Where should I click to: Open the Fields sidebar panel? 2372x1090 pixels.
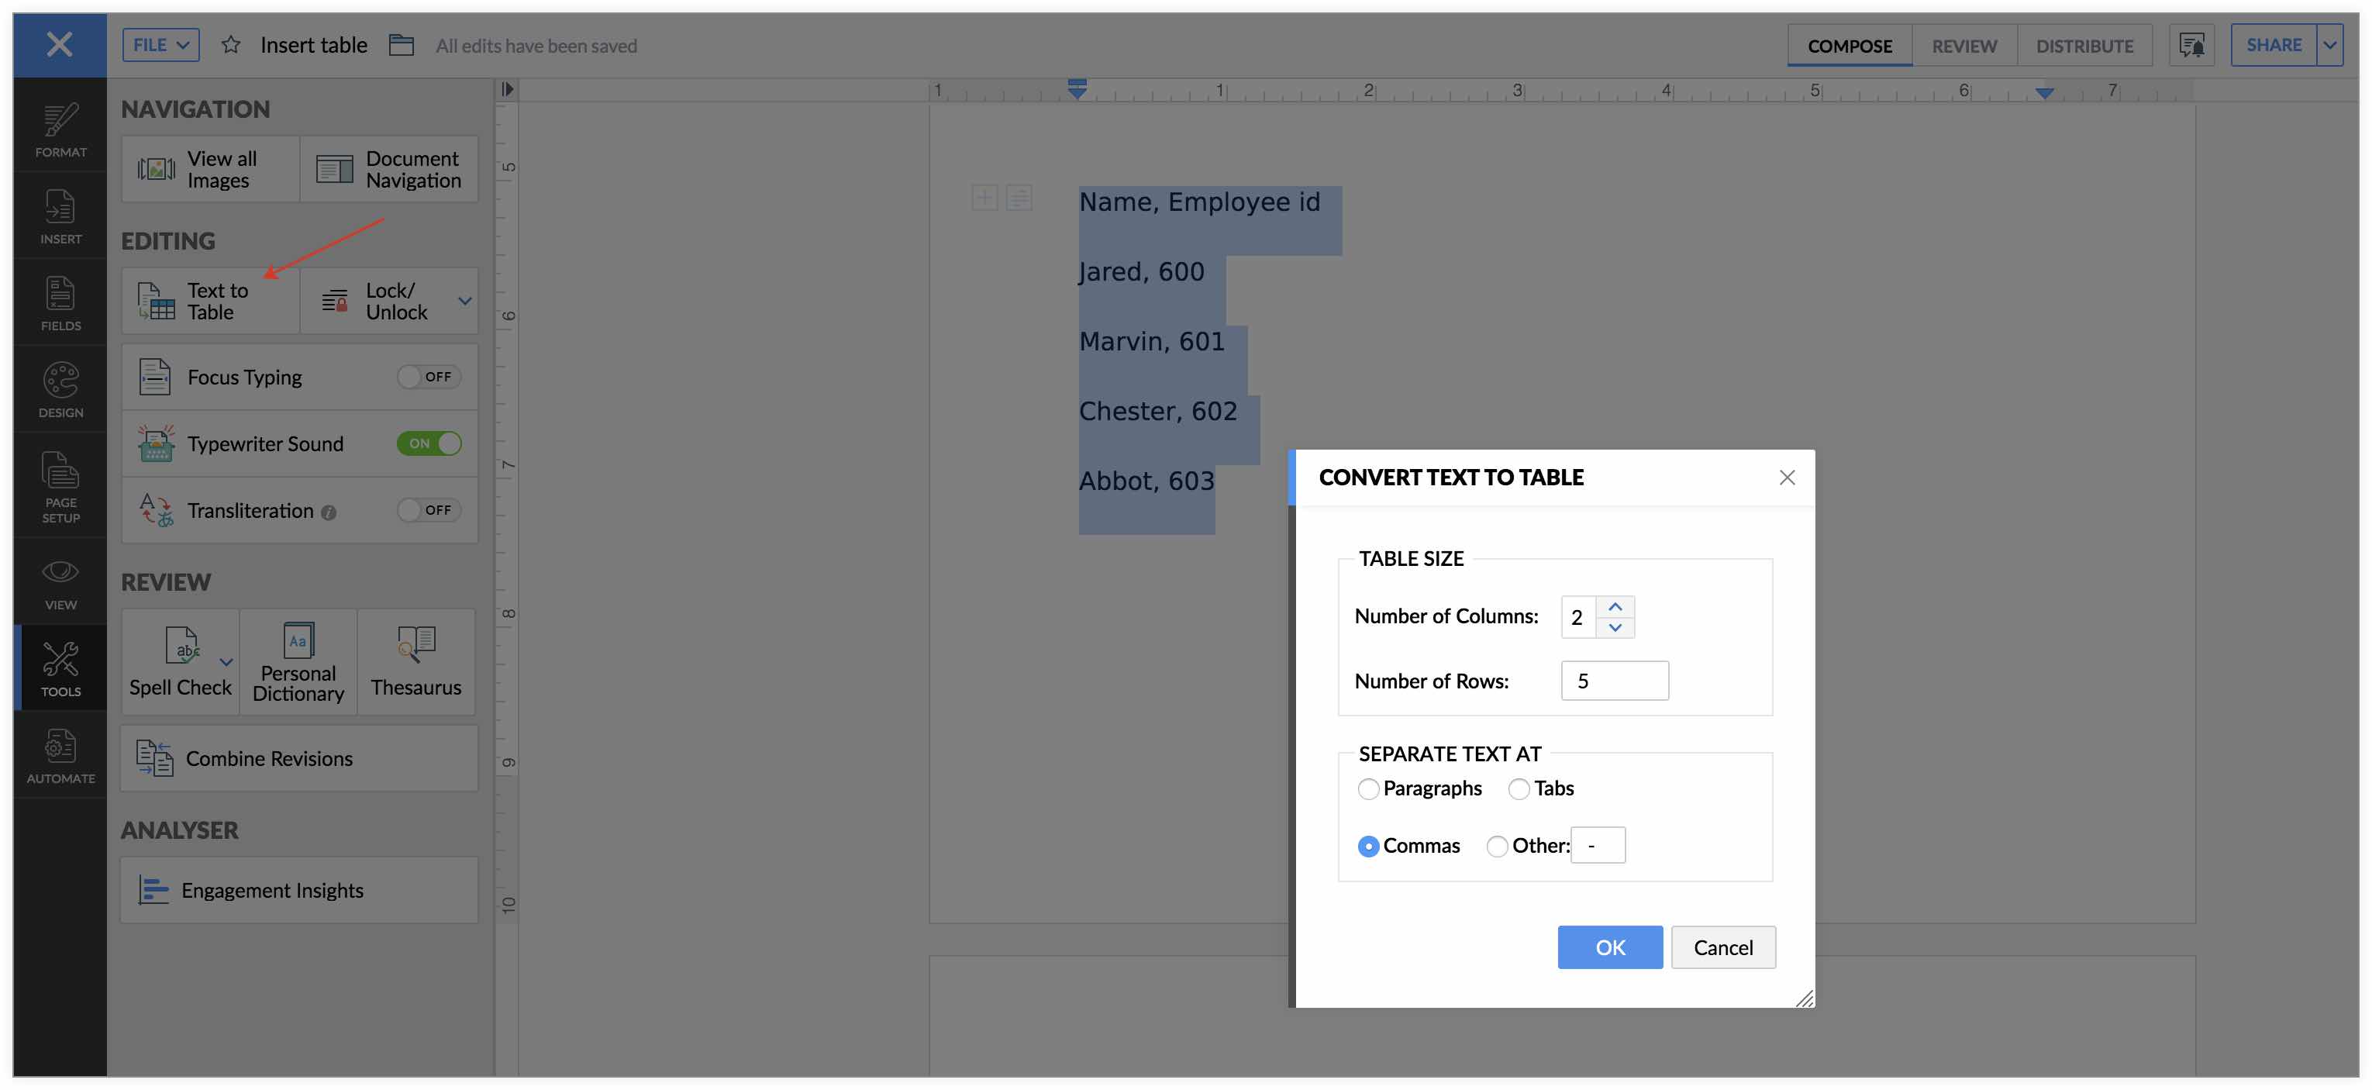60,303
